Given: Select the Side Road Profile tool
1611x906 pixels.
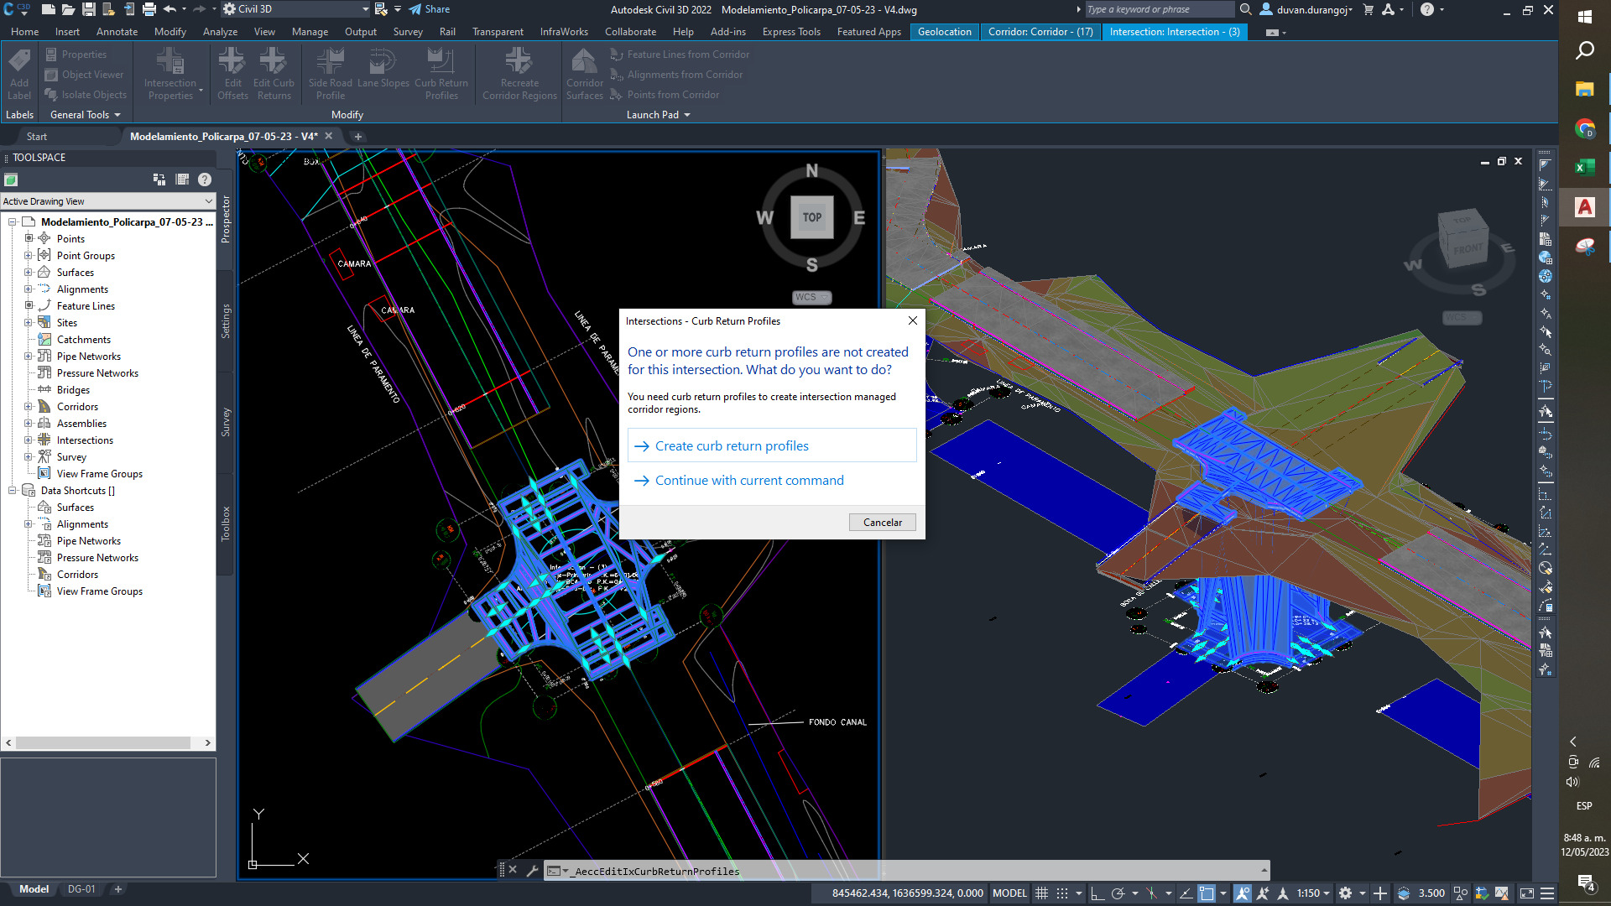Looking at the screenshot, I should pyautogui.click(x=330, y=73).
